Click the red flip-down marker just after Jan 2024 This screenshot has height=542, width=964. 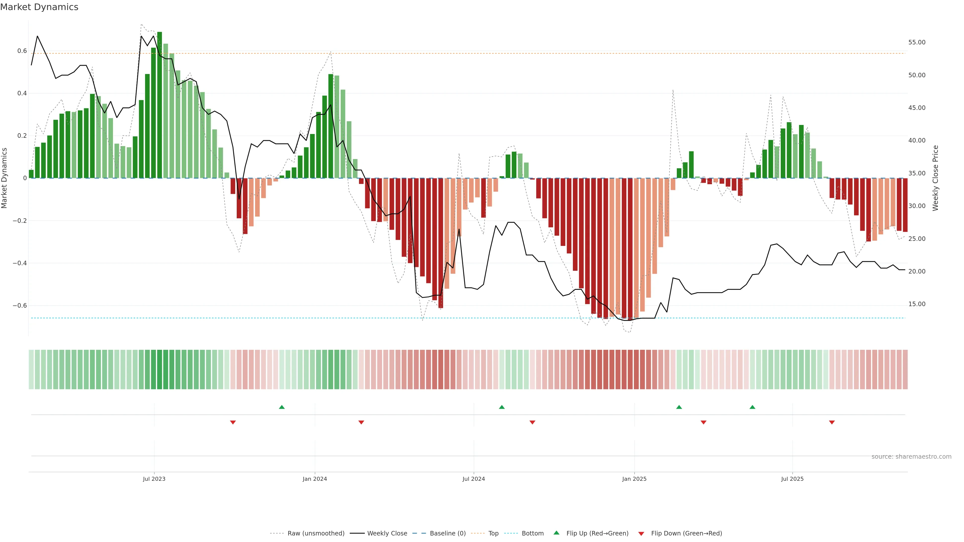(x=361, y=422)
